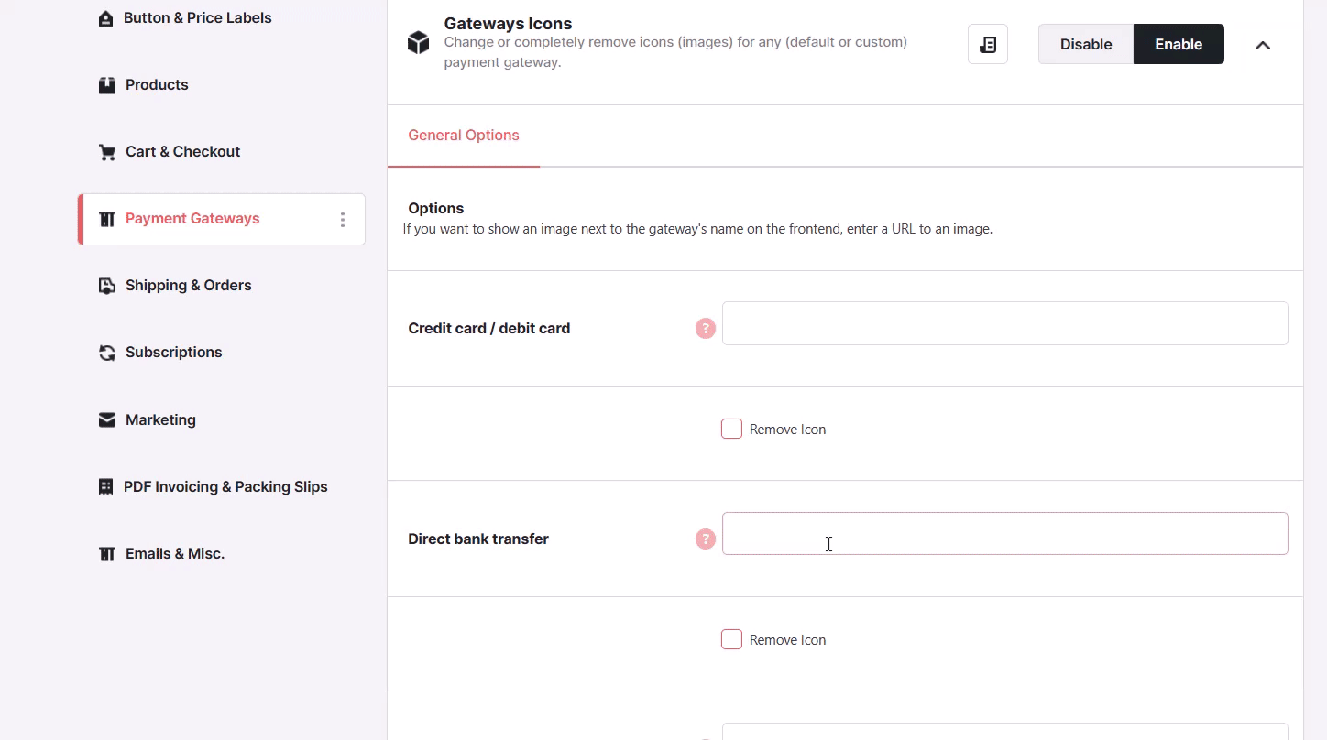Click the Subscriptions refresh icon
Image resolution: width=1327 pixels, height=740 pixels.
(107, 353)
